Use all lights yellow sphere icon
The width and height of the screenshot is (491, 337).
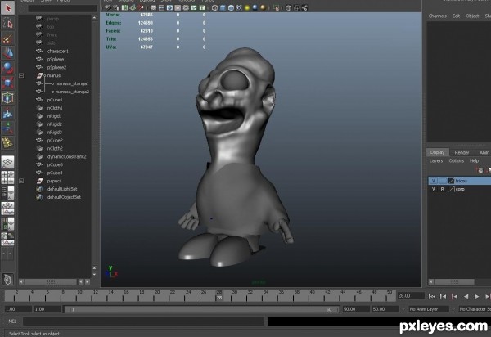247,7
